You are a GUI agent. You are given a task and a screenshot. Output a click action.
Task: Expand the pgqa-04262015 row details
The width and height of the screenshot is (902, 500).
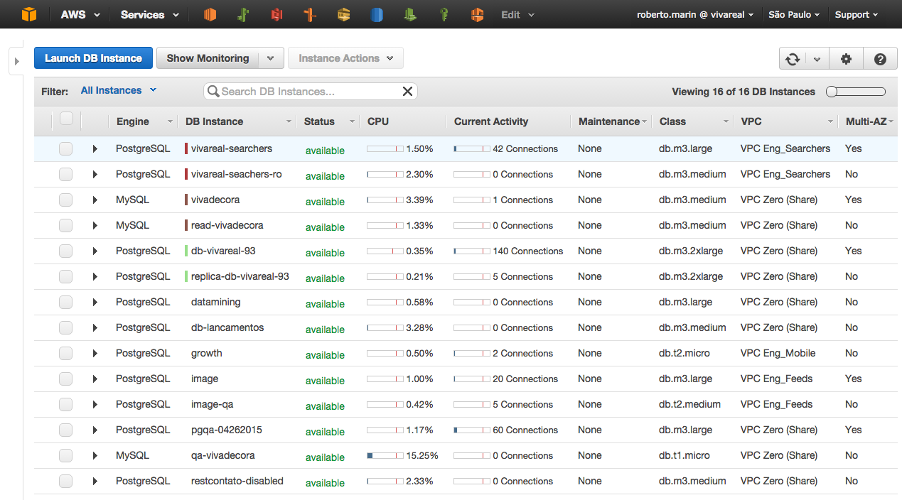tap(95, 430)
